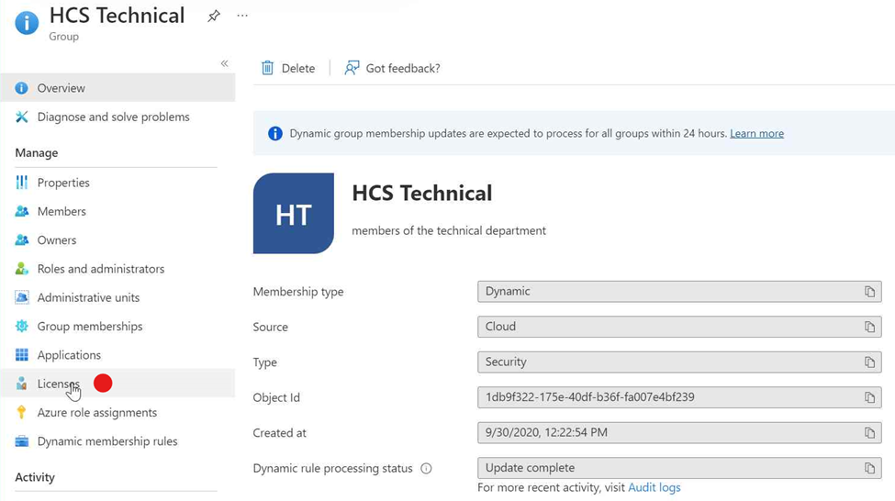Click info icon next to Dynamic rule processing status
Screen dimensions: 895x501
tap(426, 469)
